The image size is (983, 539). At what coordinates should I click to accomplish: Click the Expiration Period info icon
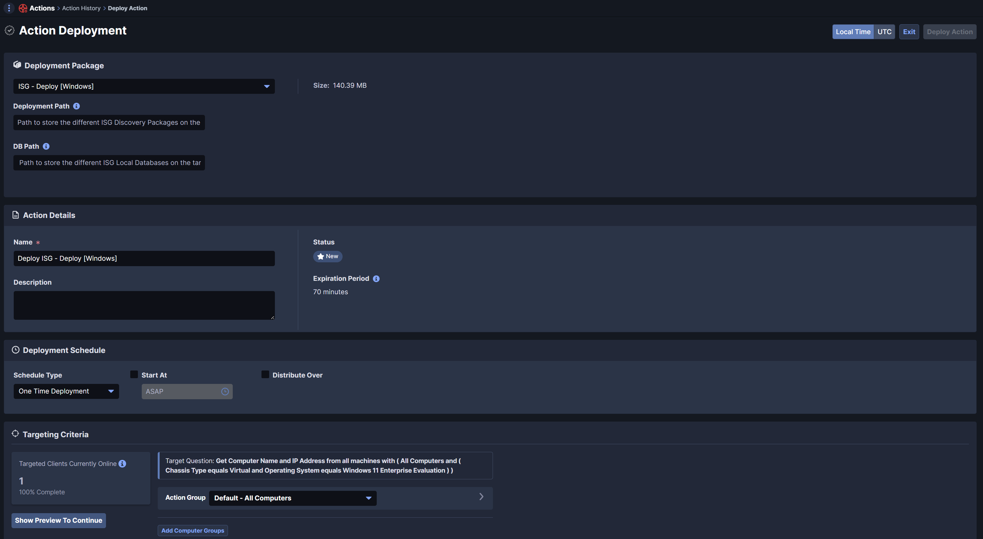click(376, 279)
